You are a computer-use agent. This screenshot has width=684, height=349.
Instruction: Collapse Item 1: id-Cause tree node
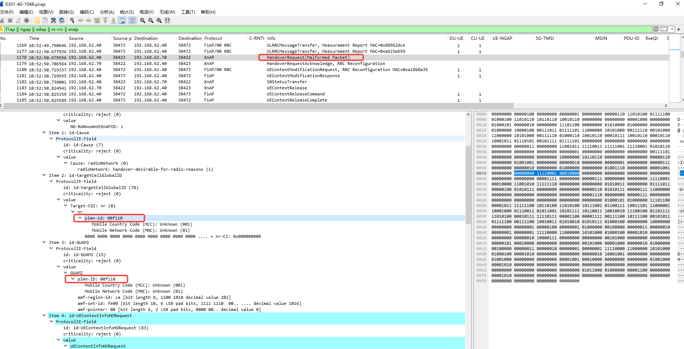(44, 133)
